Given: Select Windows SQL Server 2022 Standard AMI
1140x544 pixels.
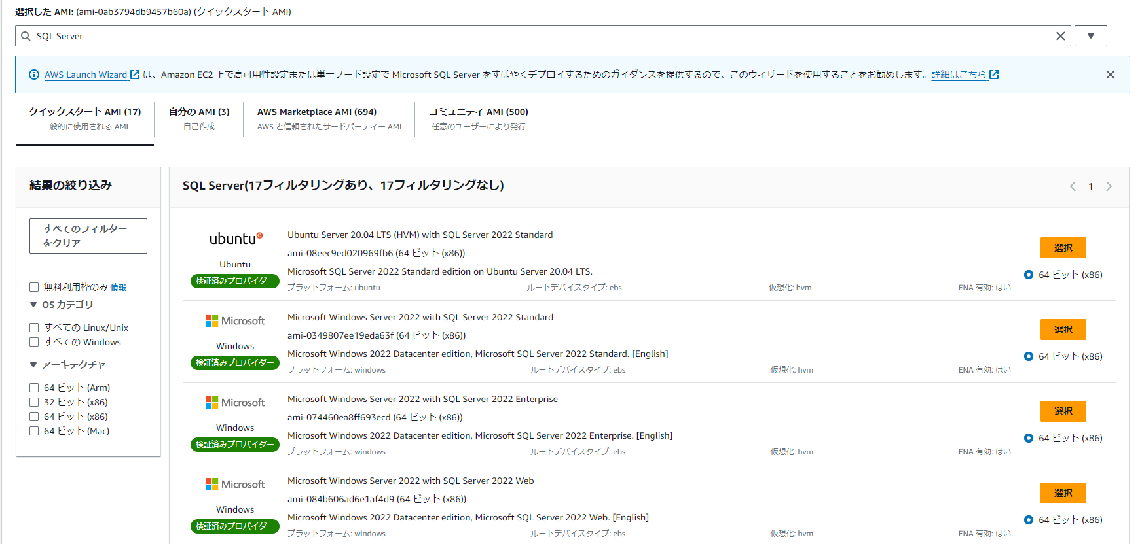Looking at the screenshot, I should point(1063,330).
